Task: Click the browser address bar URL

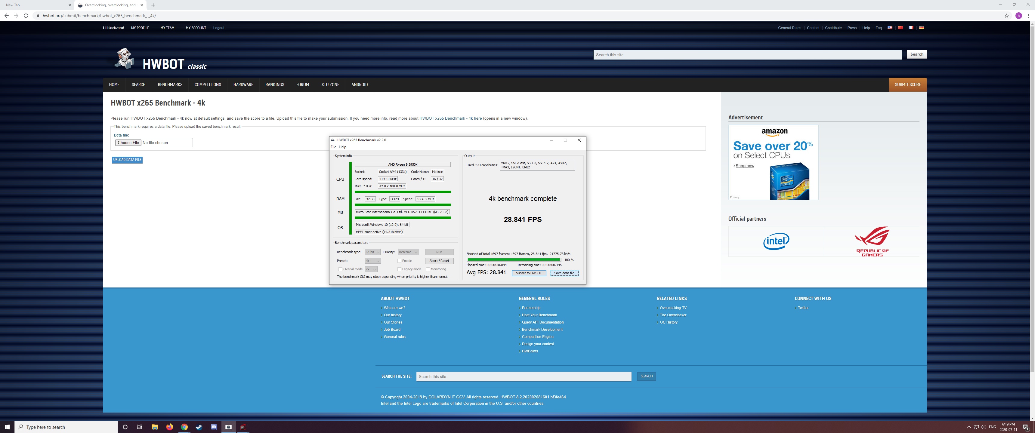Action: pos(99,16)
